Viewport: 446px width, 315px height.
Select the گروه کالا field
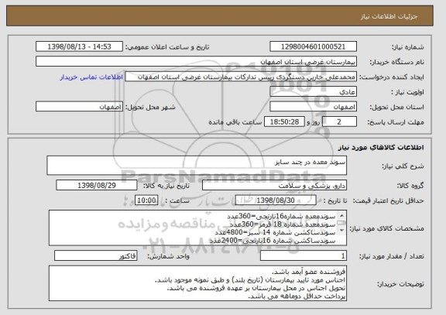coord(274,186)
